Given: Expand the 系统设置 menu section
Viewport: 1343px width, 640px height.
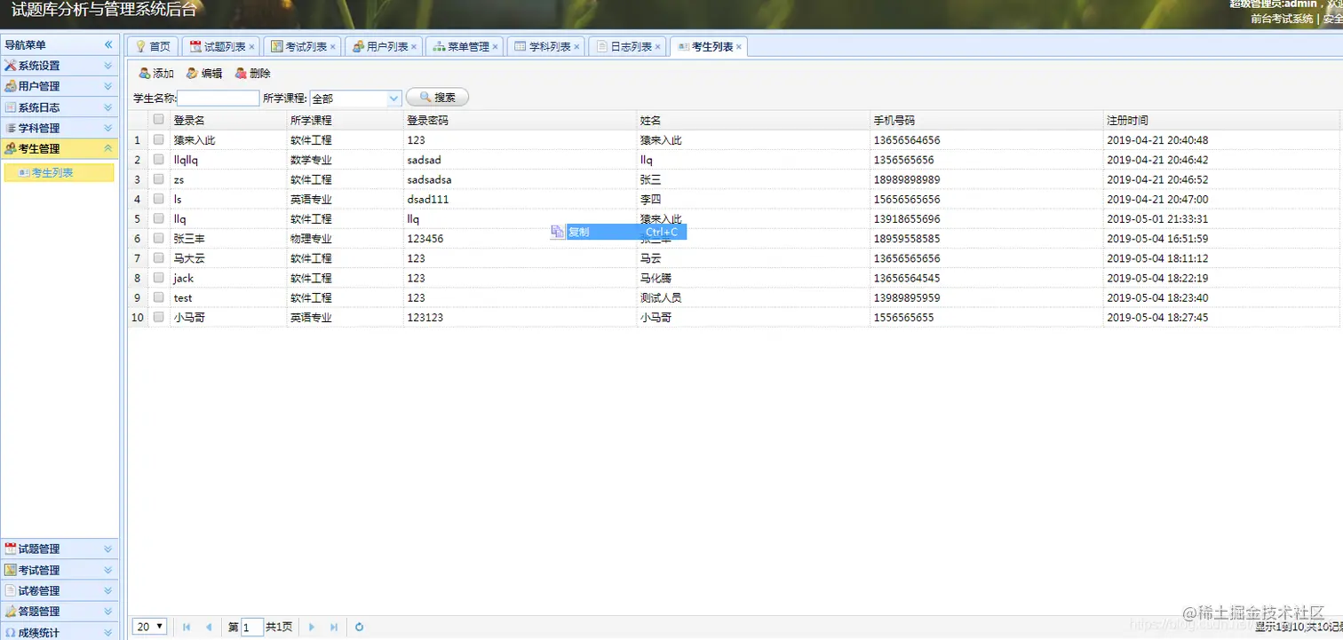Looking at the screenshot, I should coord(108,66).
